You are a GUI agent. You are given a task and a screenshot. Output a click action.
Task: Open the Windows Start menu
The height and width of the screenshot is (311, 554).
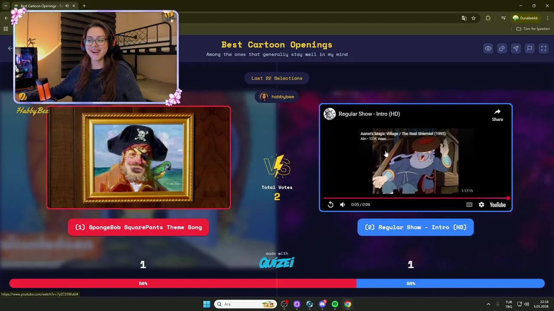click(x=206, y=304)
